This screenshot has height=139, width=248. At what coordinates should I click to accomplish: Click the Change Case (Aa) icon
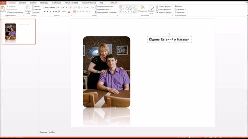click(x=63, y=12)
